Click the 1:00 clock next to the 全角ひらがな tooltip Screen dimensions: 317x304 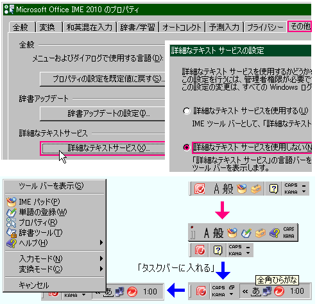click(297, 291)
